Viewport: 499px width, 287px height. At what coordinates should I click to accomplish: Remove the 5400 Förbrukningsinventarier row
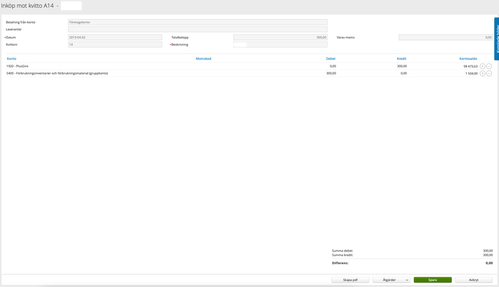pyautogui.click(x=489, y=73)
